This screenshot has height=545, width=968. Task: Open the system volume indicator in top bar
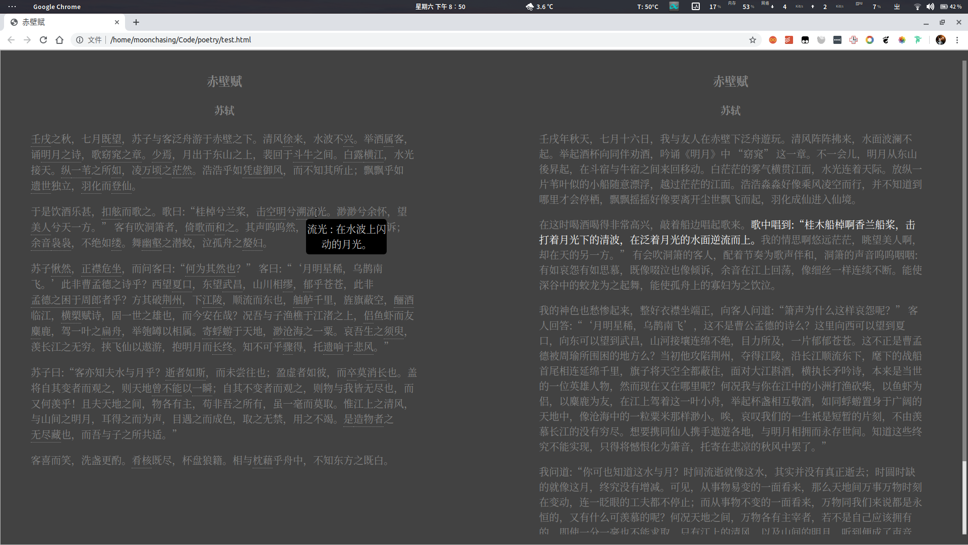[x=930, y=7]
